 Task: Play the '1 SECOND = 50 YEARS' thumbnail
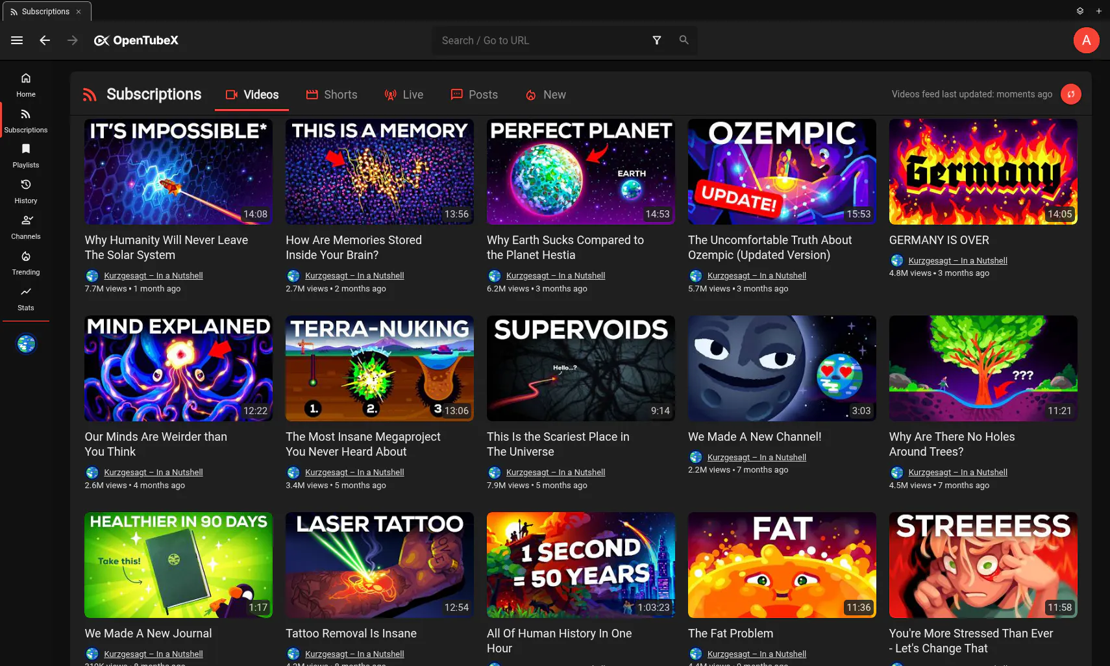pyautogui.click(x=581, y=565)
